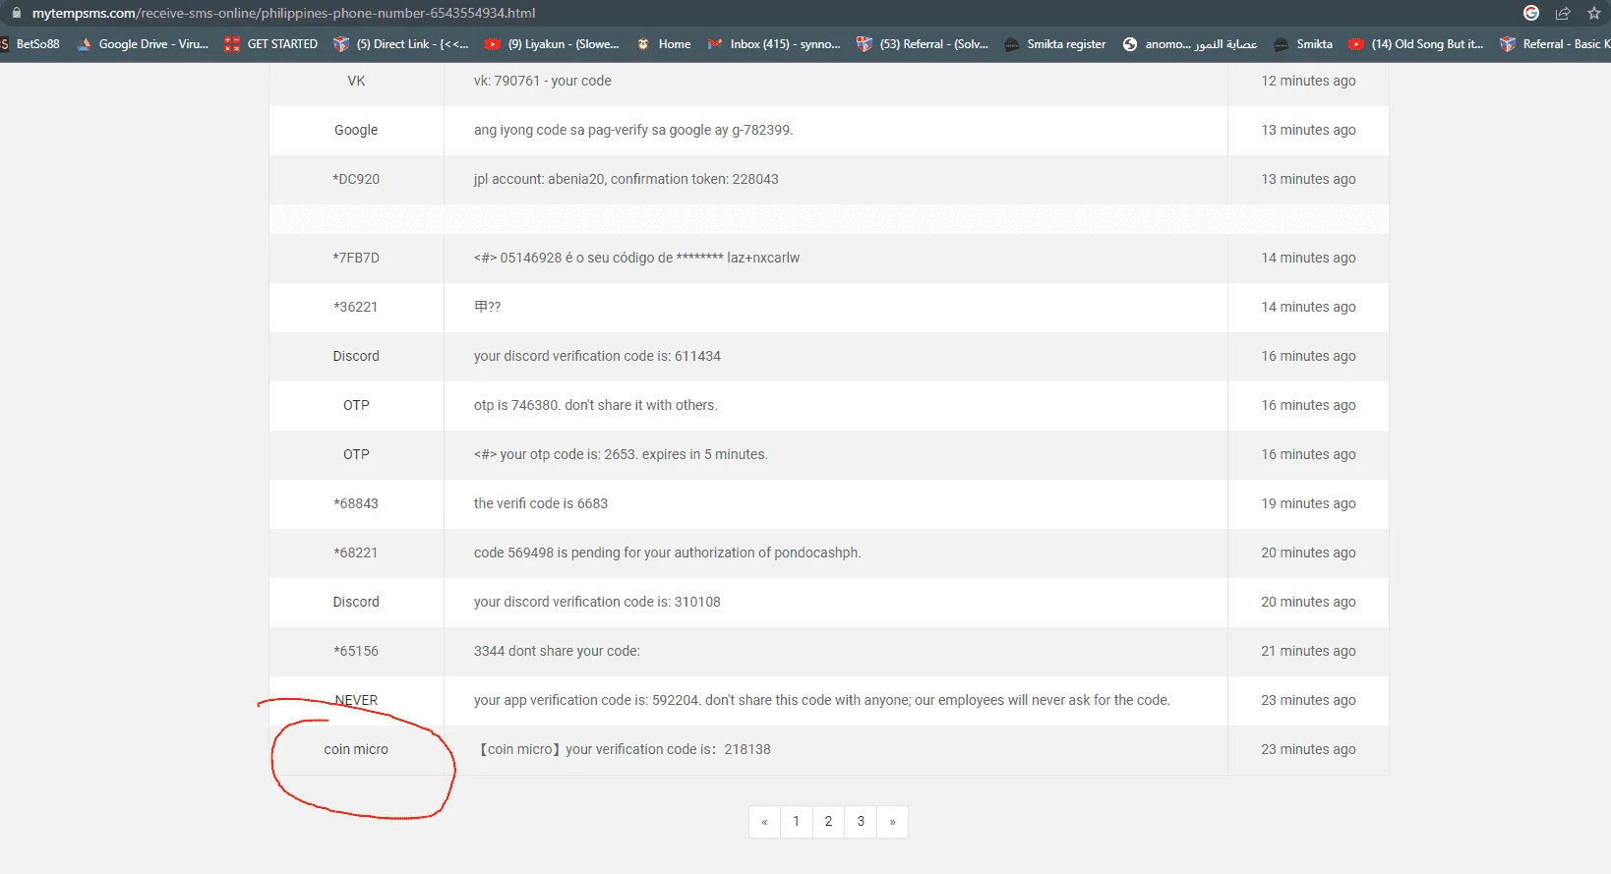Click the *DC920 sender cell

tap(356, 179)
